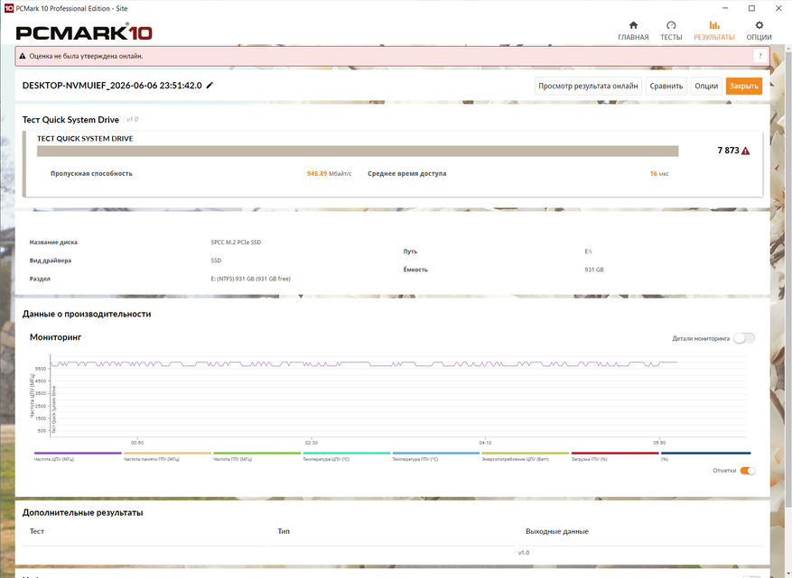Disable the Отметки toggle
Viewport: 792px width, 578px height.
(x=748, y=471)
